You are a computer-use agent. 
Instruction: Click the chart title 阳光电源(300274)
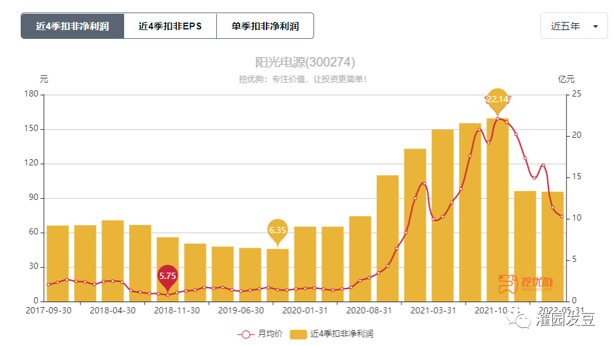[305, 62]
